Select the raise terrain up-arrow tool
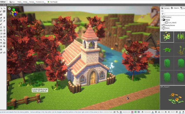This screenshot has width=185, height=114. [1, 27]
